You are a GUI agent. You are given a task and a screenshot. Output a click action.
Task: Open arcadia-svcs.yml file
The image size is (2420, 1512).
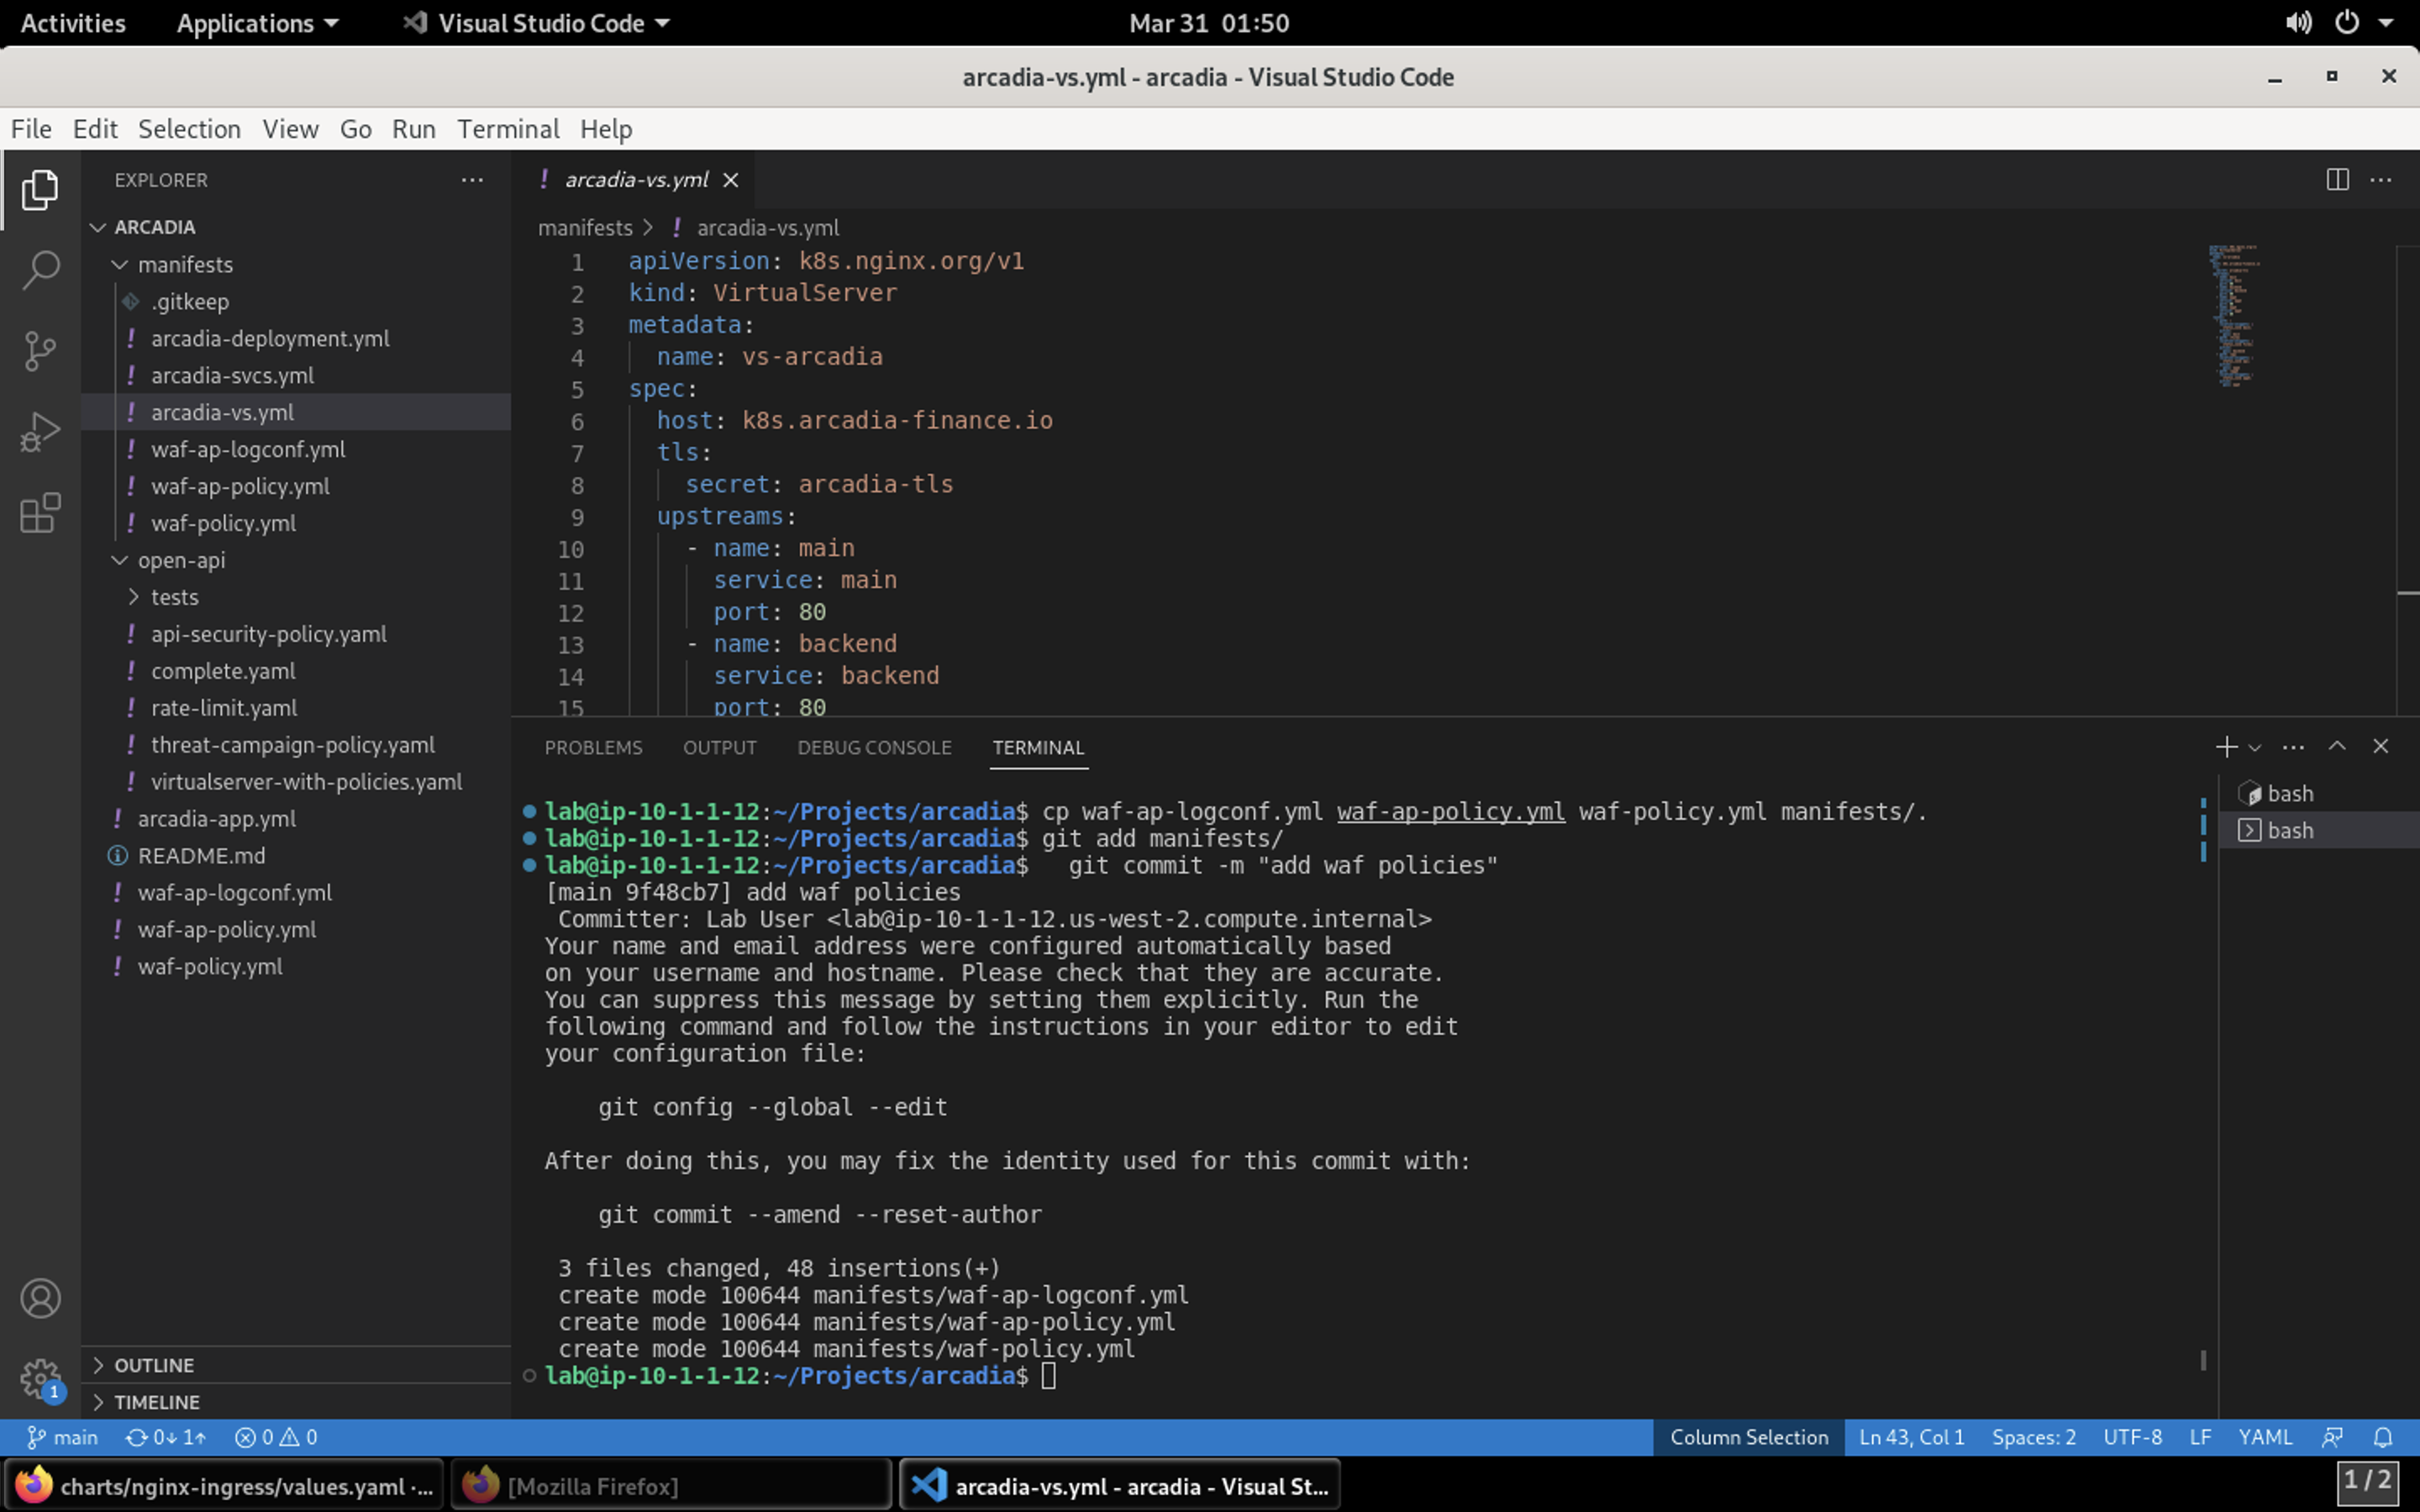click(232, 375)
